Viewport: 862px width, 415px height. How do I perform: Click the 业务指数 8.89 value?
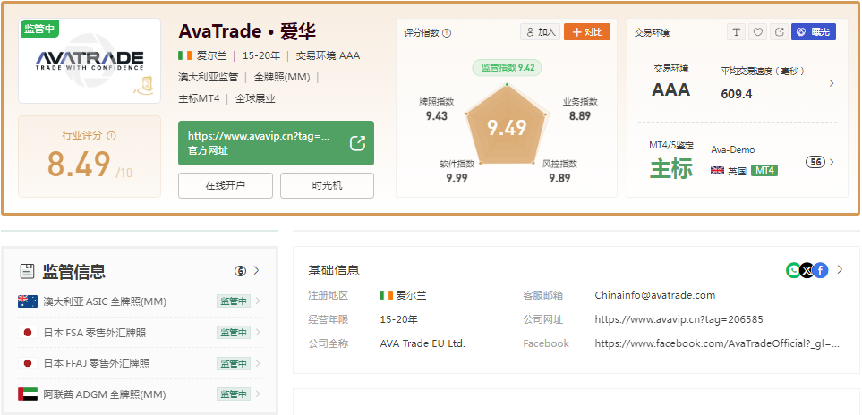(x=580, y=116)
